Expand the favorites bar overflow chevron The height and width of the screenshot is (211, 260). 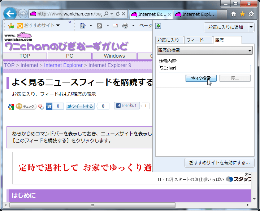(70, 22)
